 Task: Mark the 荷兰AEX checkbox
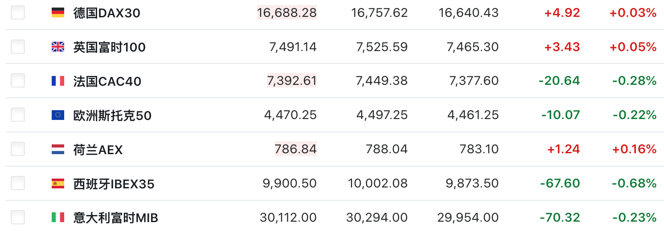(18, 149)
